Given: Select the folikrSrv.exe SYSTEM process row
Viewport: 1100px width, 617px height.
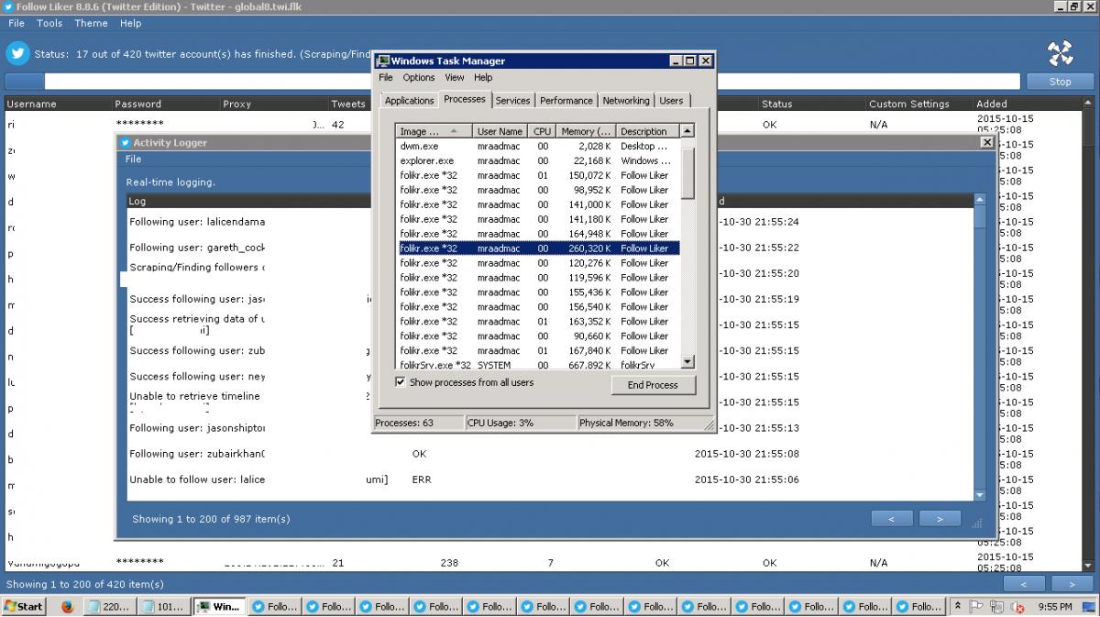Looking at the screenshot, I should 538,365.
